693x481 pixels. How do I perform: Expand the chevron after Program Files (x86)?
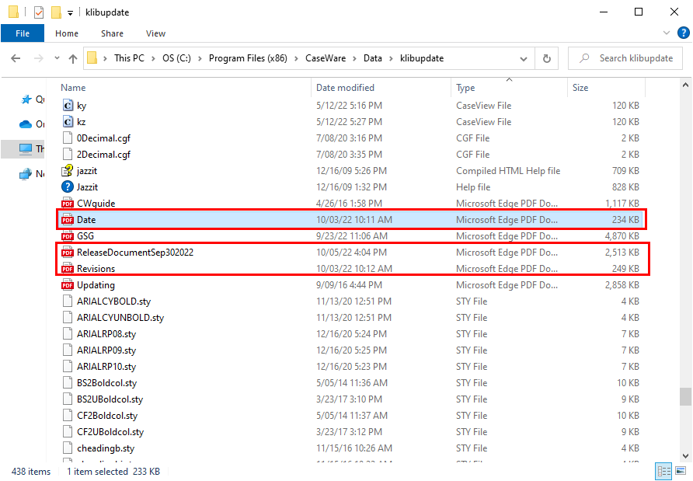tap(296, 58)
